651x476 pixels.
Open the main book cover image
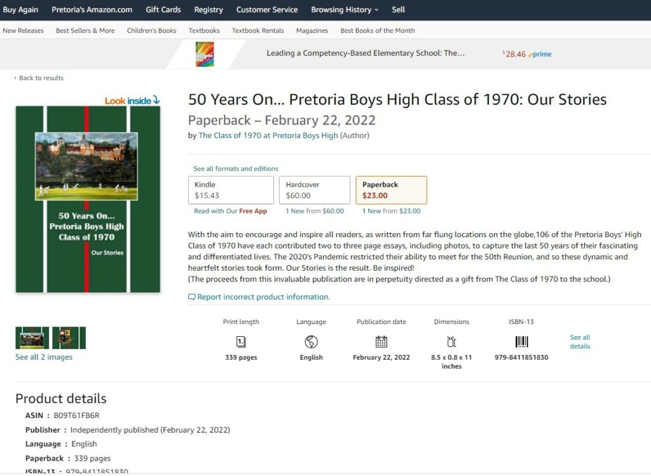(88, 199)
